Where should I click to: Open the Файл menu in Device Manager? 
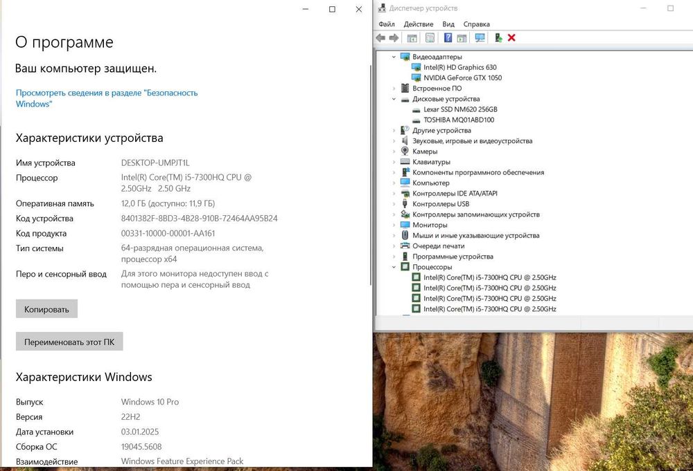[x=387, y=24]
